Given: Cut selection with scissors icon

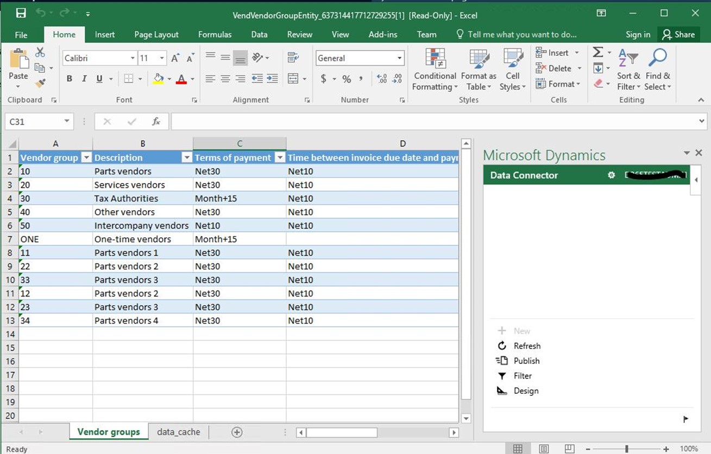Looking at the screenshot, I should [x=40, y=53].
